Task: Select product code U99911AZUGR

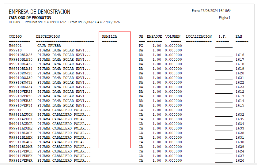Action: click(21, 124)
